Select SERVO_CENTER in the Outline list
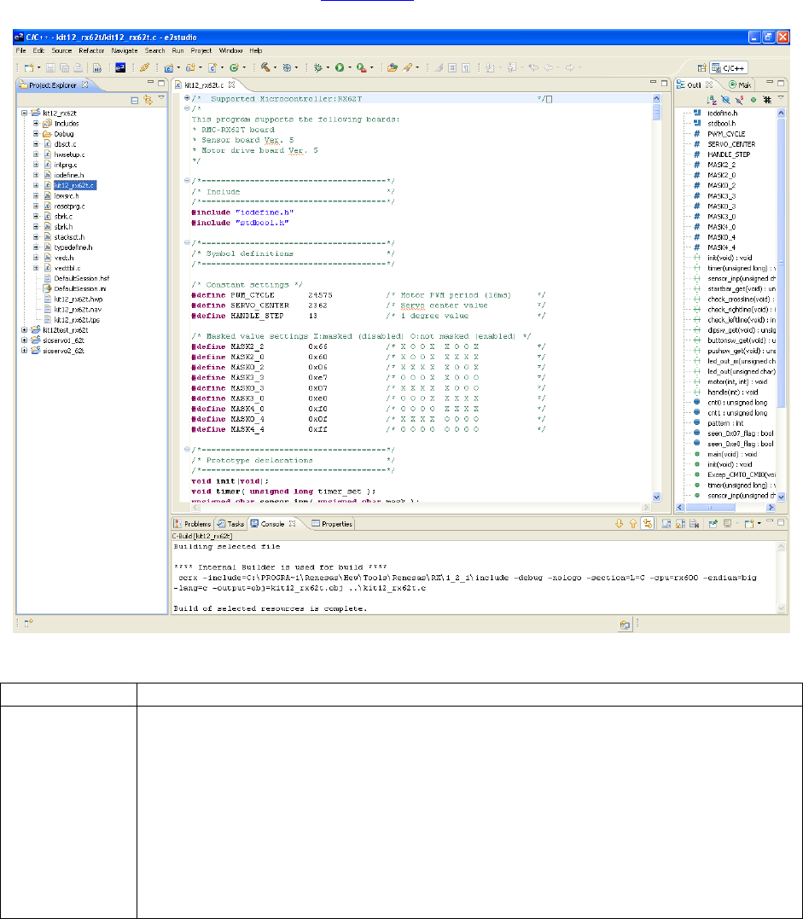 click(730, 143)
